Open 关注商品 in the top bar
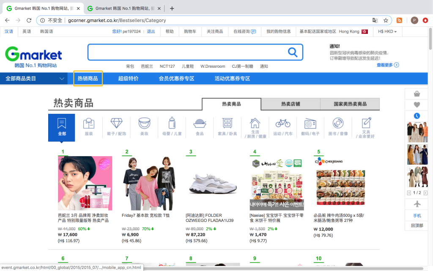This screenshot has height=271, width=433. pos(215,31)
